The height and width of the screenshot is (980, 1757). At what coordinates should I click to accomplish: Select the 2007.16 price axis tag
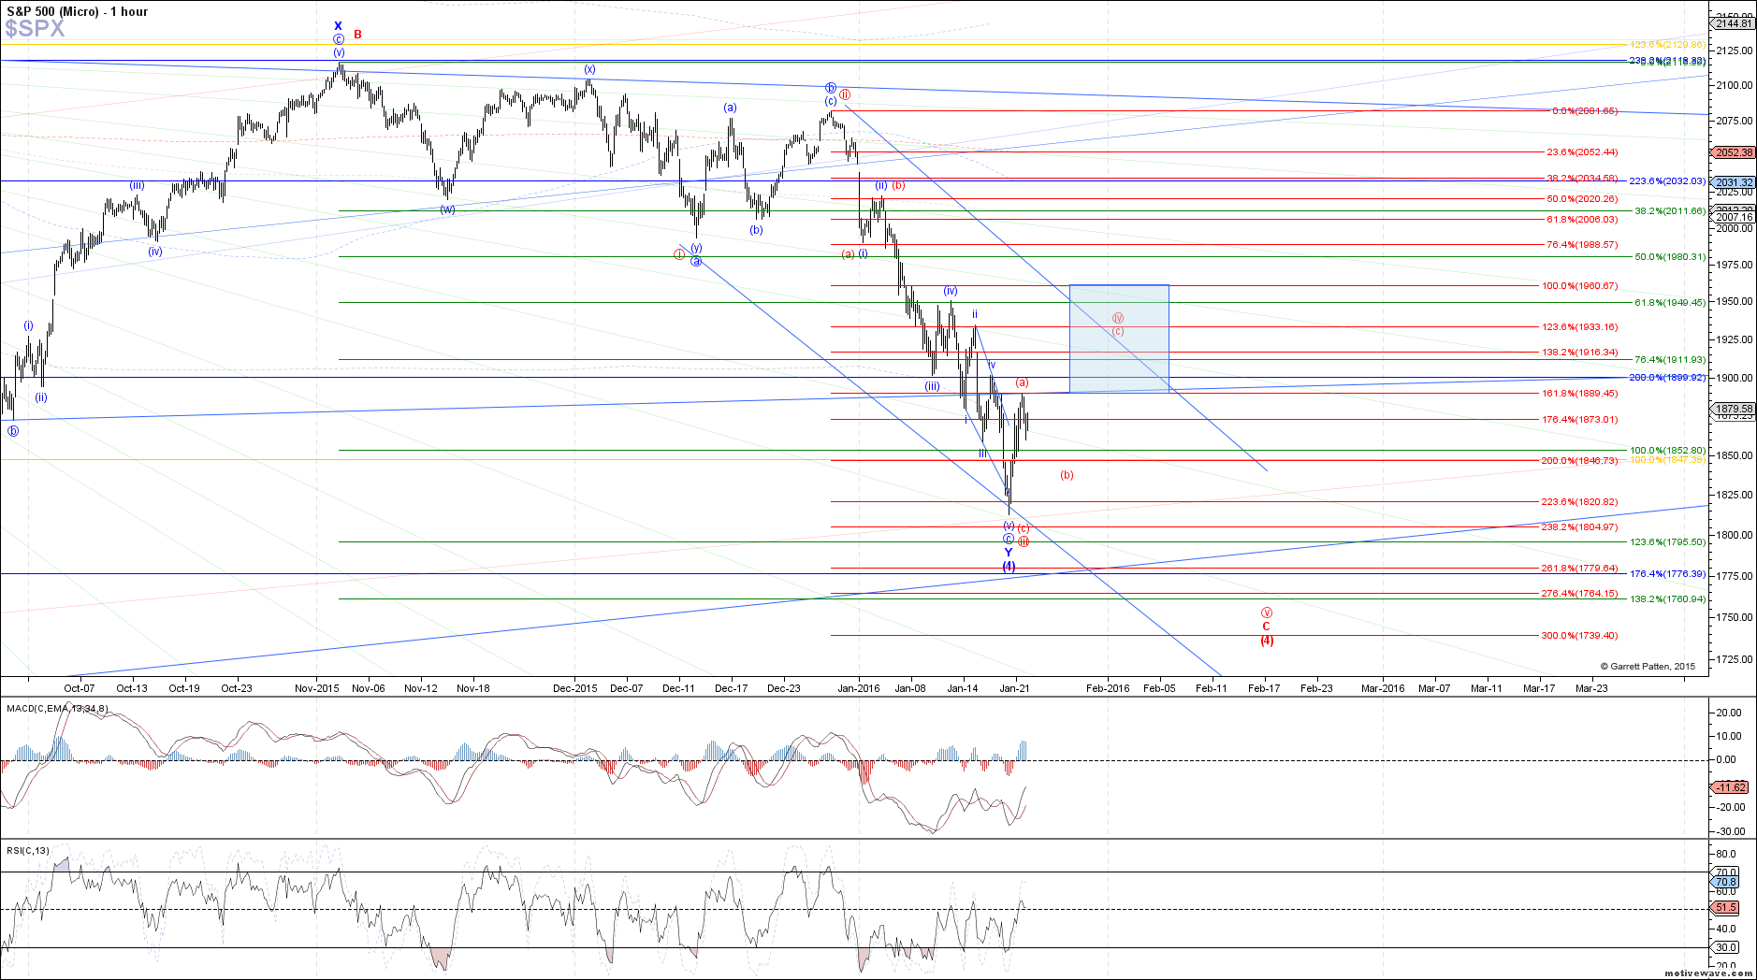pos(1734,217)
